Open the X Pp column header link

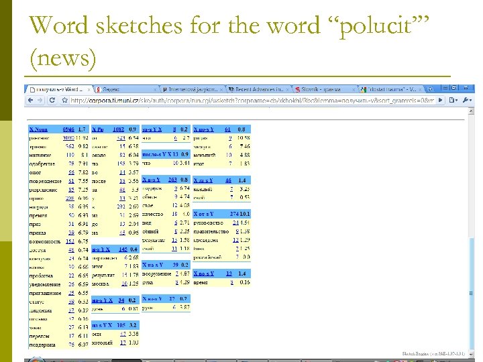coord(98,129)
